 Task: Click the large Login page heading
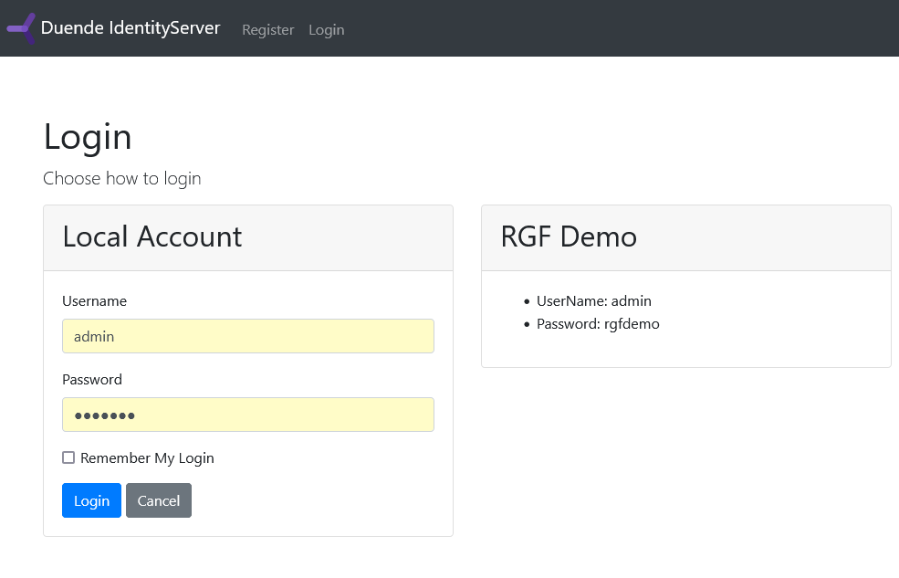[88, 137]
